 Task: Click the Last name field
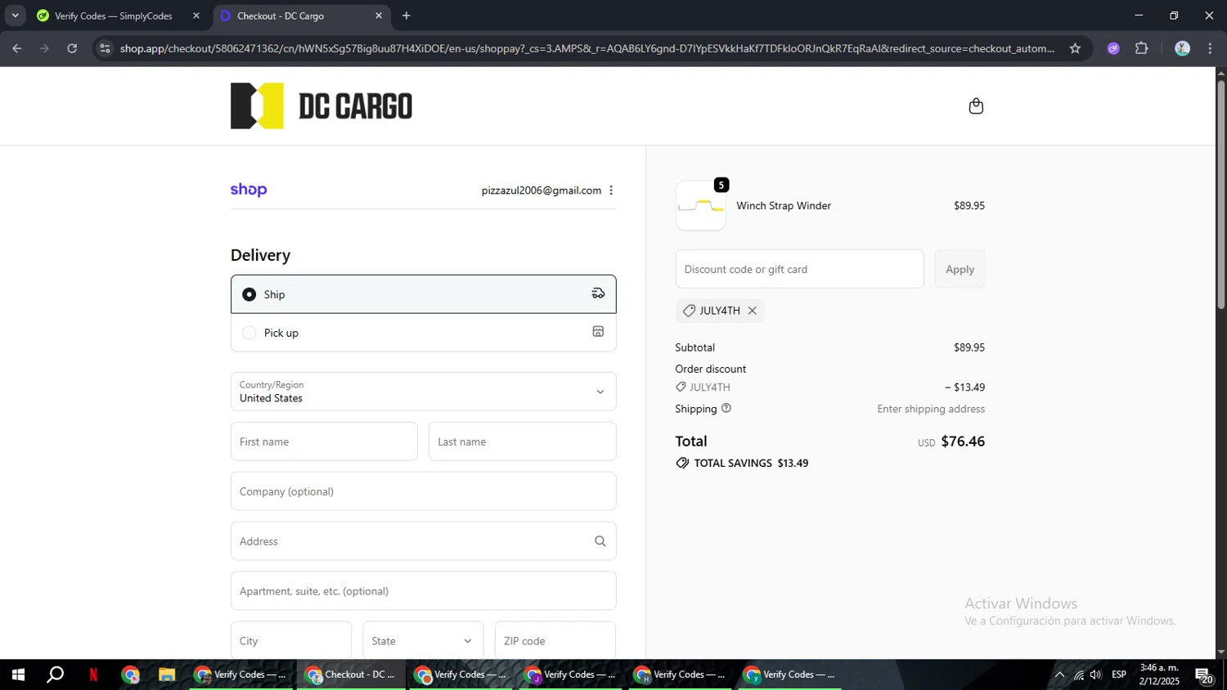[x=522, y=441]
